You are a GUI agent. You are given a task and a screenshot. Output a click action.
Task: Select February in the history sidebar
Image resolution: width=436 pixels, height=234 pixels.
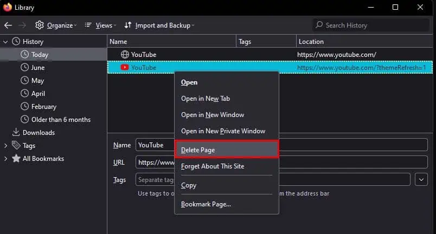[x=53, y=107]
